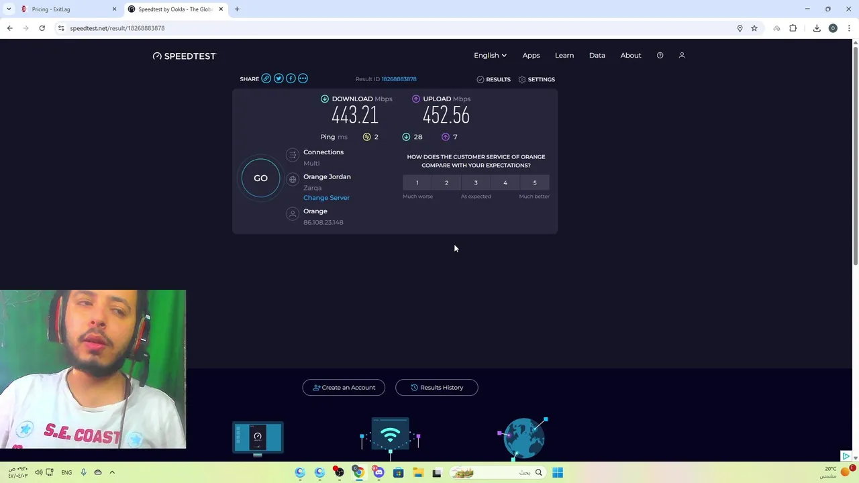The width and height of the screenshot is (859, 483).
Task: Click the download arrow icon
Action: pyautogui.click(x=325, y=99)
